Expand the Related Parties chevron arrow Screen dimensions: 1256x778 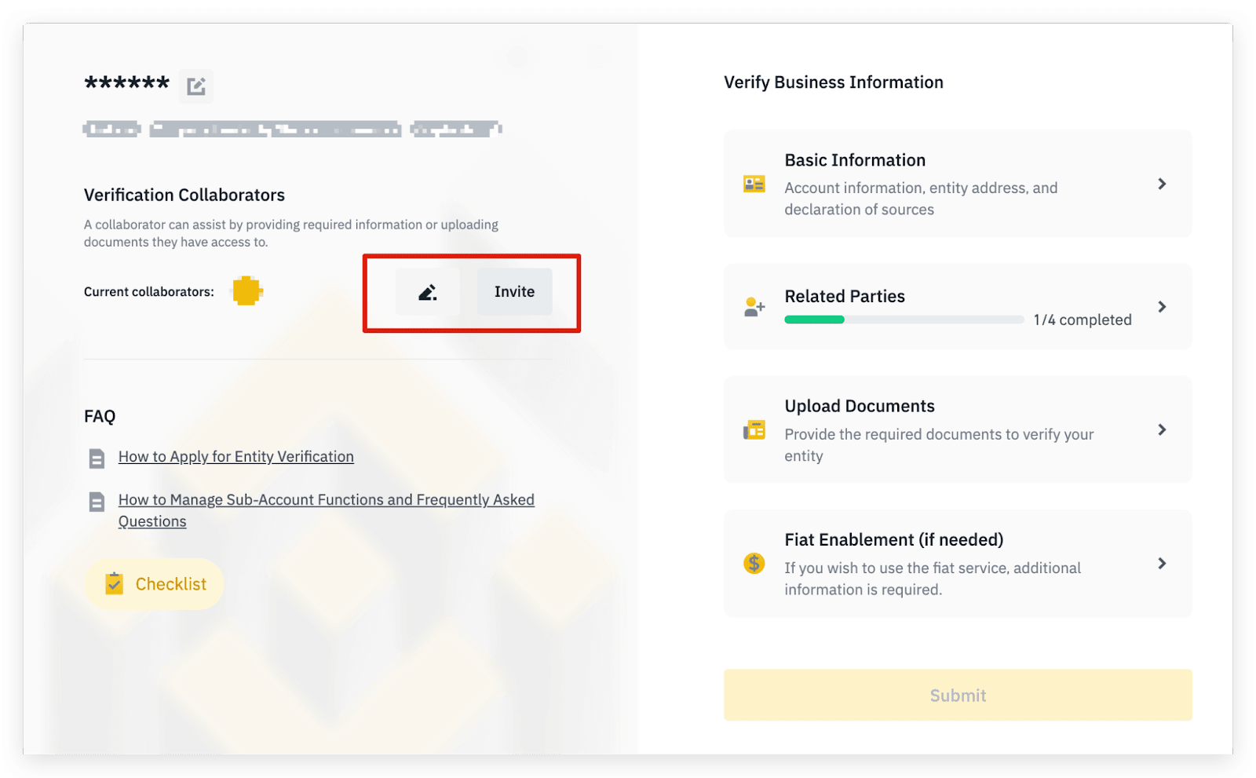1162,307
